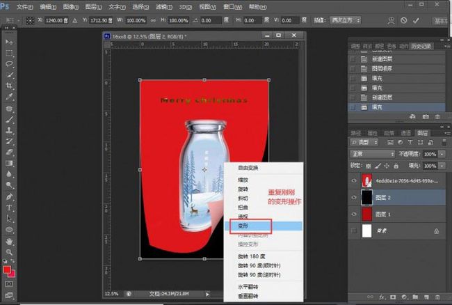Click the 背景 layer thumbnail
452x305 pixels.
(366, 231)
